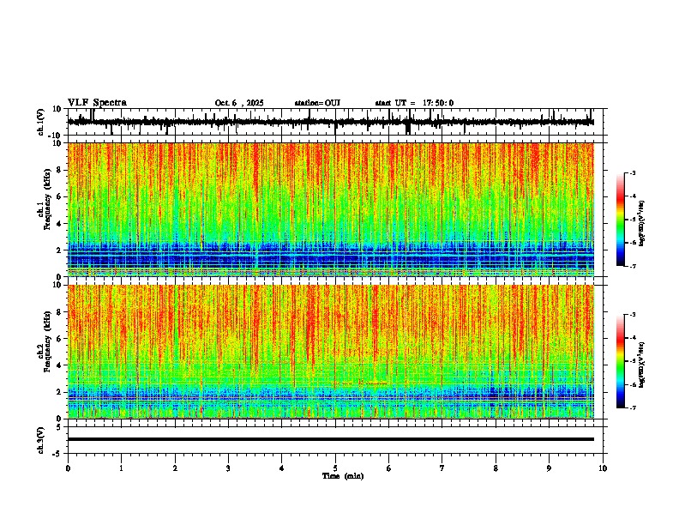The image size is (679, 525).
Task: Click the "6" kHz tick on ch.1 spectrogram
Action: click(60, 196)
